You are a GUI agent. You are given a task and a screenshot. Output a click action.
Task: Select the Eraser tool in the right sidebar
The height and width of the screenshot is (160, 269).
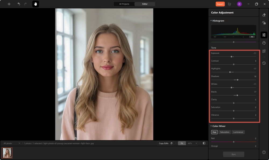(x=264, y=15)
